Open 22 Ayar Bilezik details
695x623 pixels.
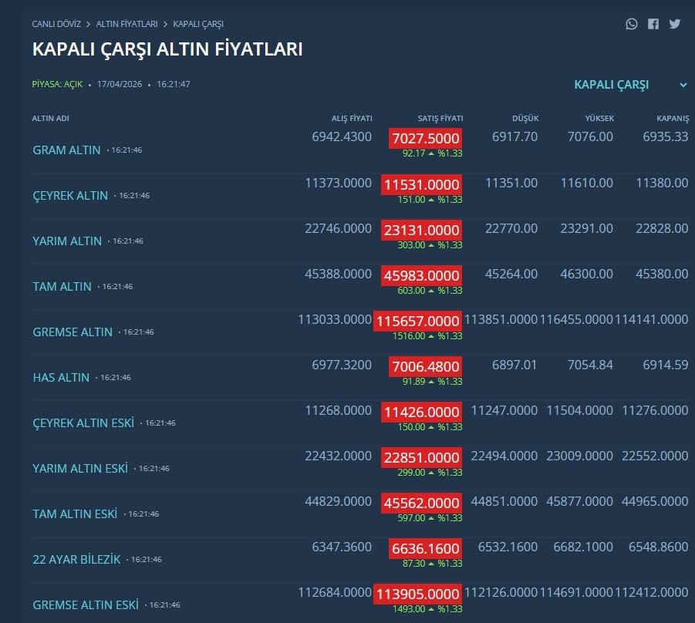point(76,560)
